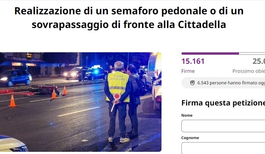Open the petition accident photo
Viewport: 265px width, 154px height.
81,102
